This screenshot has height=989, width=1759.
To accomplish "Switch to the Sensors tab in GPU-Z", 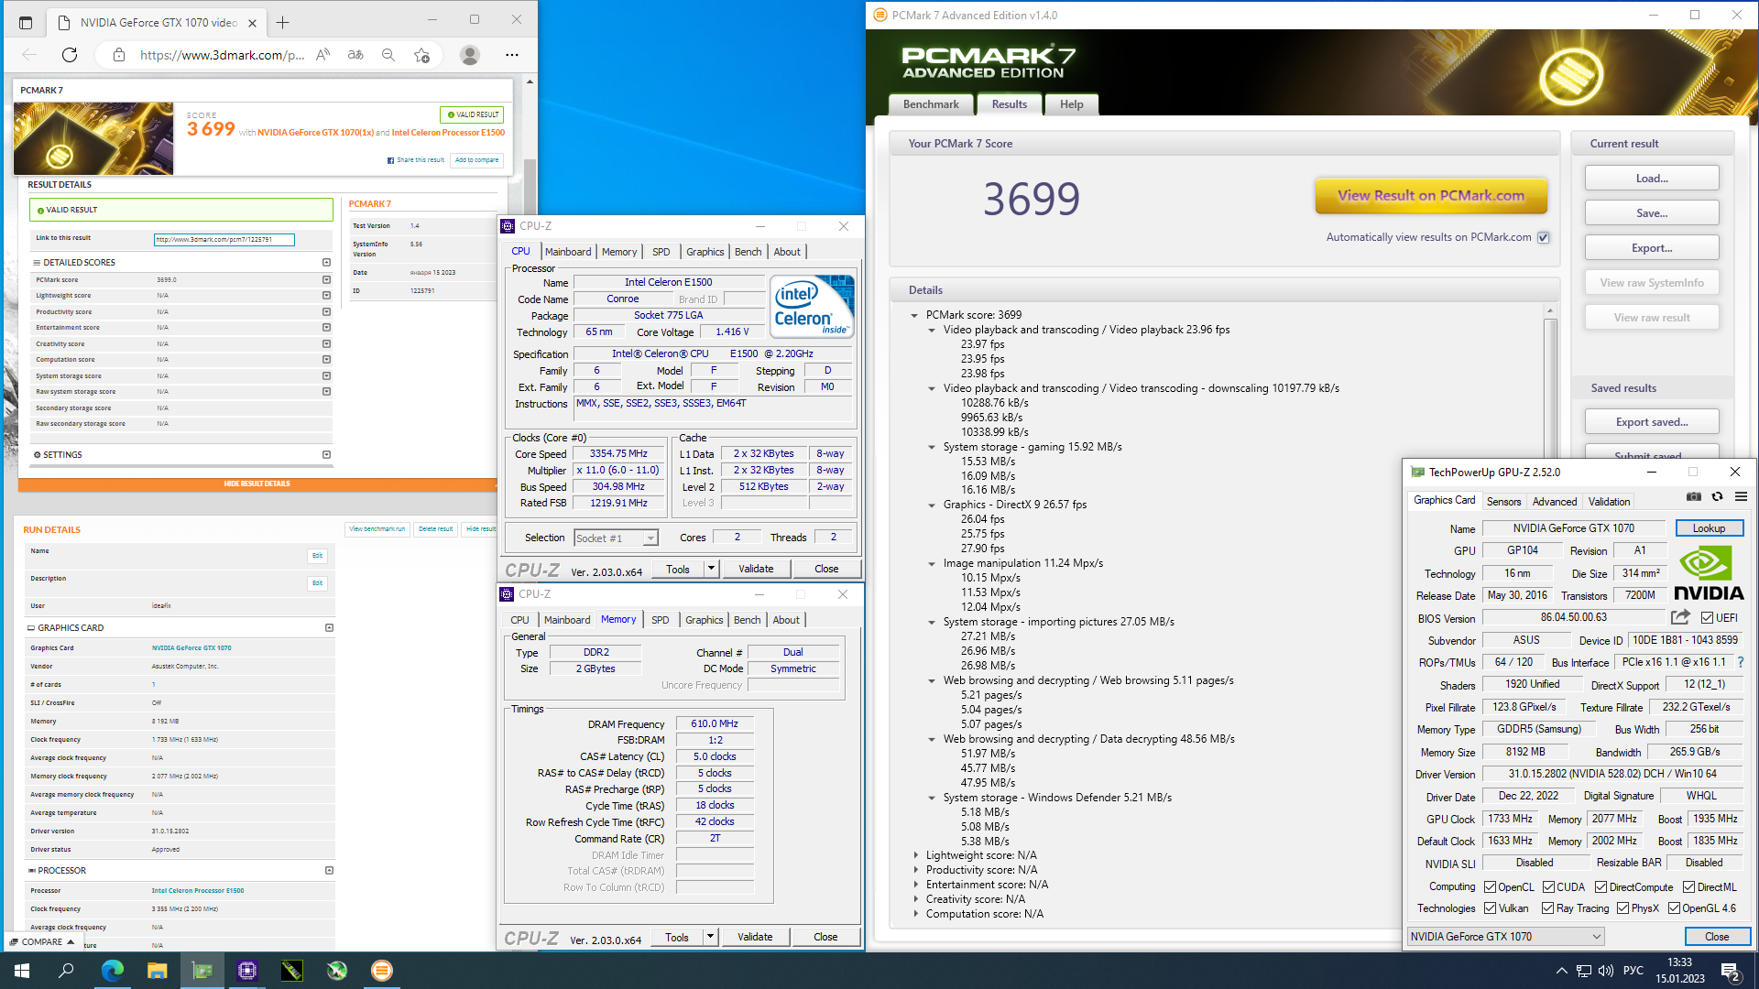I will (x=1503, y=501).
